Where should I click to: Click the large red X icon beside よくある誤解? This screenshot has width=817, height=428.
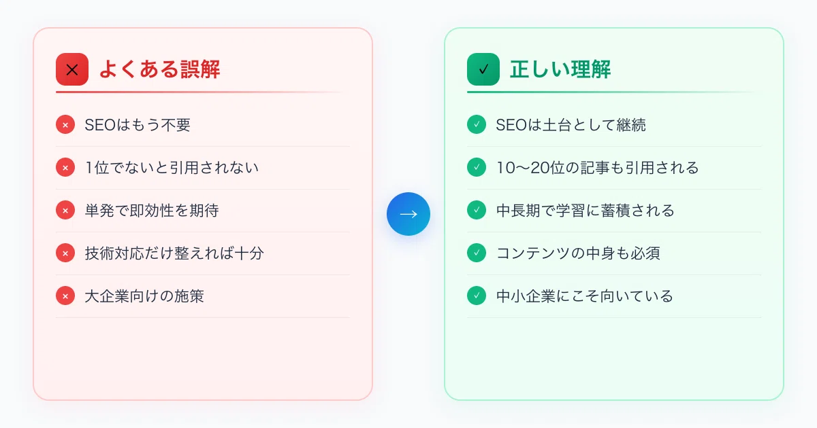pyautogui.click(x=72, y=69)
